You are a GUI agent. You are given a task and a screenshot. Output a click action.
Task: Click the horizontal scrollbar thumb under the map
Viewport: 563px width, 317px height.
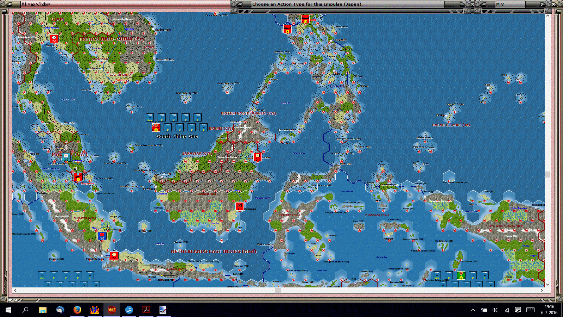tap(278, 290)
